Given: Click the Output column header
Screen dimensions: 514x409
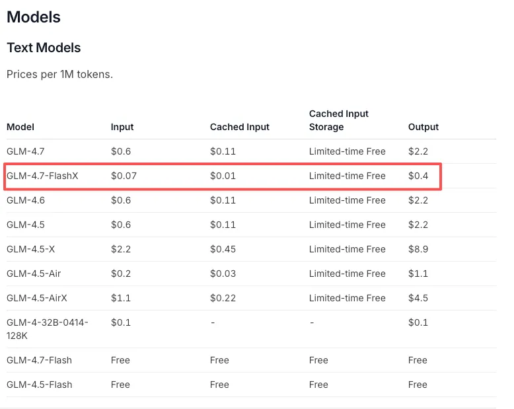Looking at the screenshot, I should [x=423, y=127].
